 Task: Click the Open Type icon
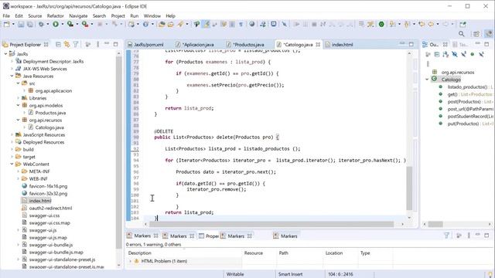pyautogui.click(x=162, y=24)
